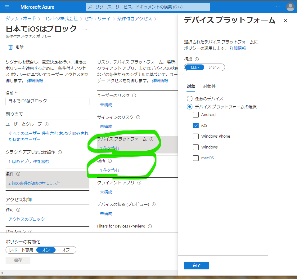Image resolution: width=297 pixels, height=279 pixels.
Task: Click the ellipsis in the top bar
Action: tap(278, 6)
